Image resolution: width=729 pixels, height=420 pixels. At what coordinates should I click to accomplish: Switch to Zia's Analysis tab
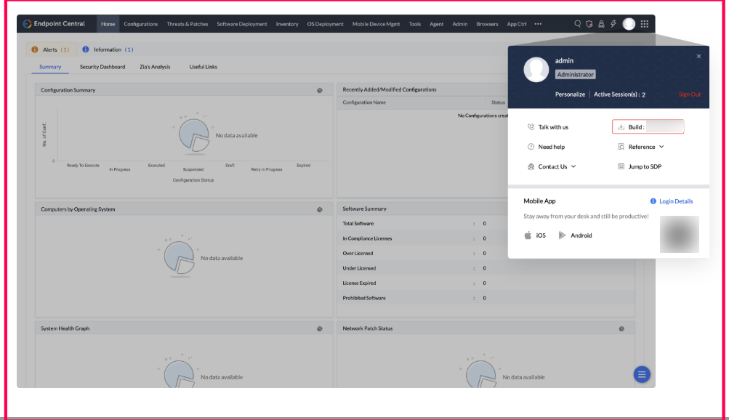click(155, 67)
